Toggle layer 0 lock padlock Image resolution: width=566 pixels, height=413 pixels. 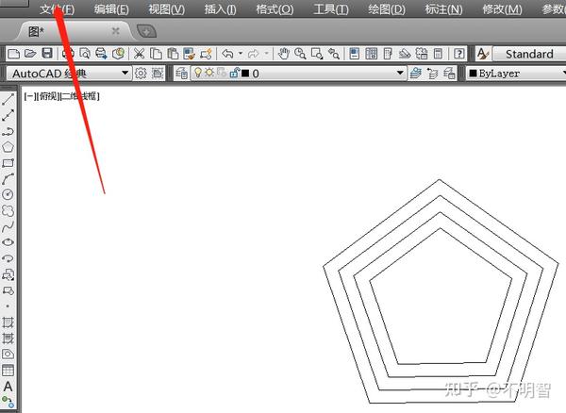(x=234, y=73)
